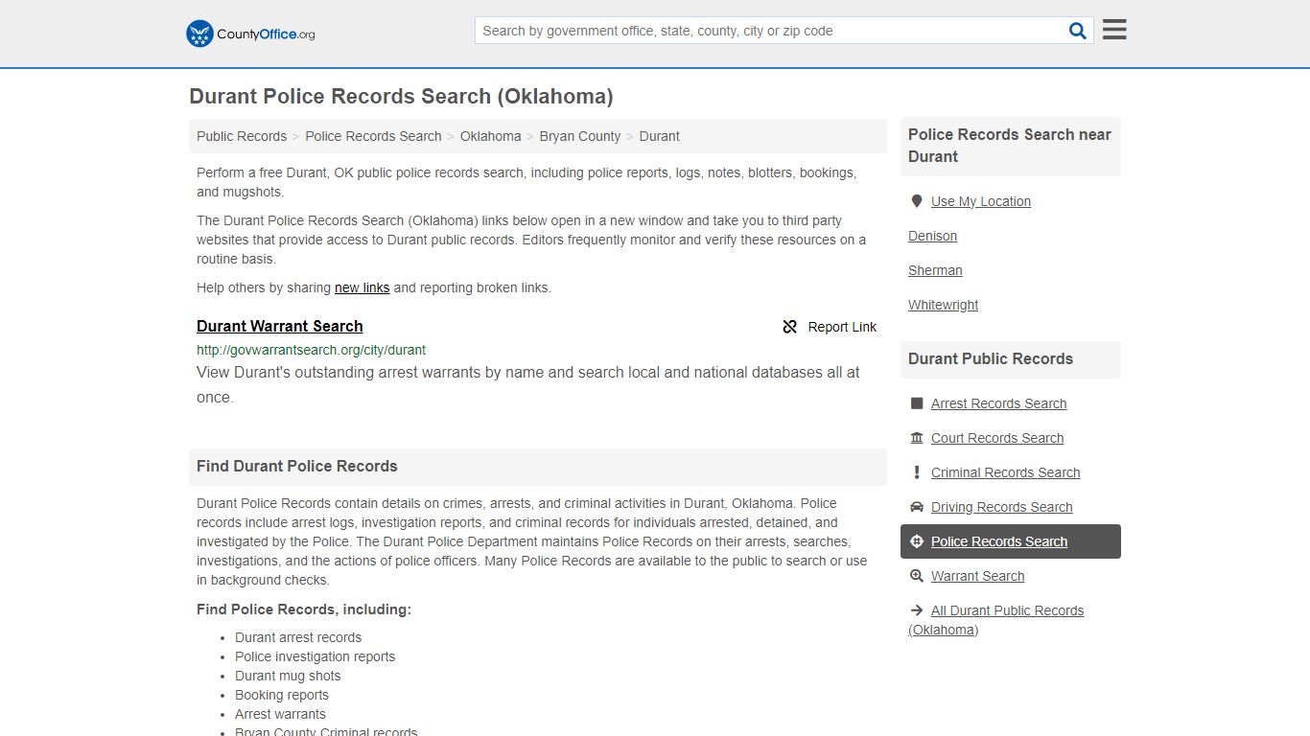
Task: Click Report Link text
Action: click(x=842, y=327)
